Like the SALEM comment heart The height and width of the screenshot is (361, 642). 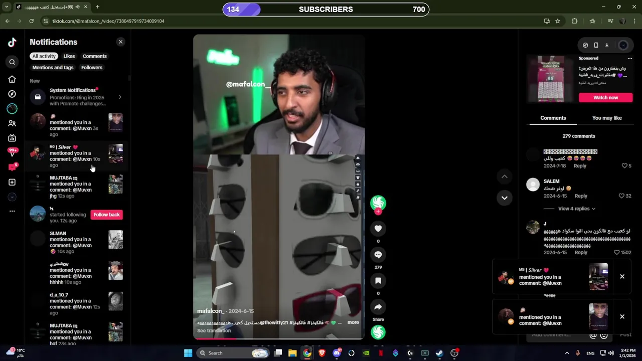pos(621,196)
